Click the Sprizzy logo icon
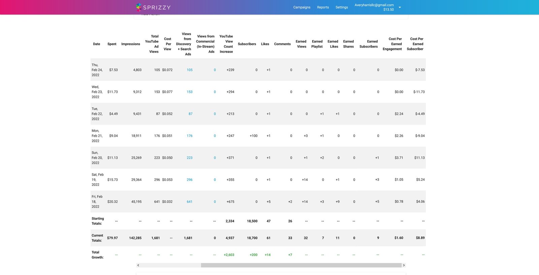The height and width of the screenshot is (275, 539). tap(139, 7)
